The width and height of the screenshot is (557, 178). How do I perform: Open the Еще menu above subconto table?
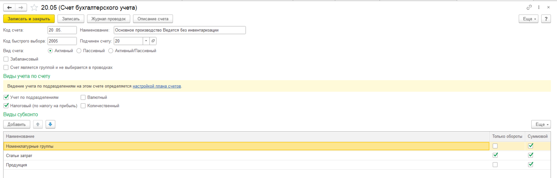coord(541,124)
